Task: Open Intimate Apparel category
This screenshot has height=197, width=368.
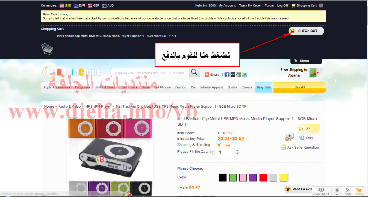Action: (212, 87)
